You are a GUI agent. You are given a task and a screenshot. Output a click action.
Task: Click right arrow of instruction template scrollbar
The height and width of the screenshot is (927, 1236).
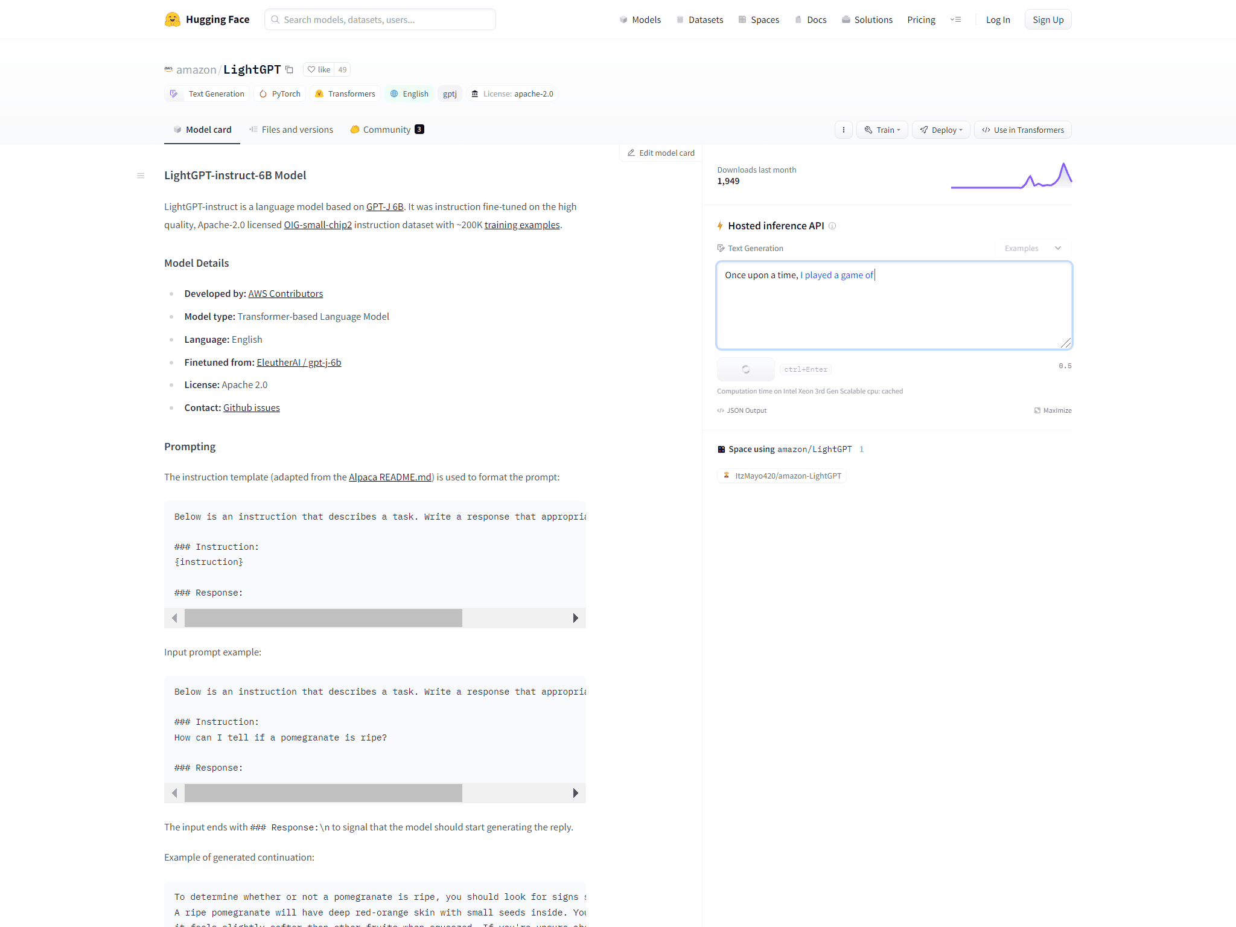575,618
